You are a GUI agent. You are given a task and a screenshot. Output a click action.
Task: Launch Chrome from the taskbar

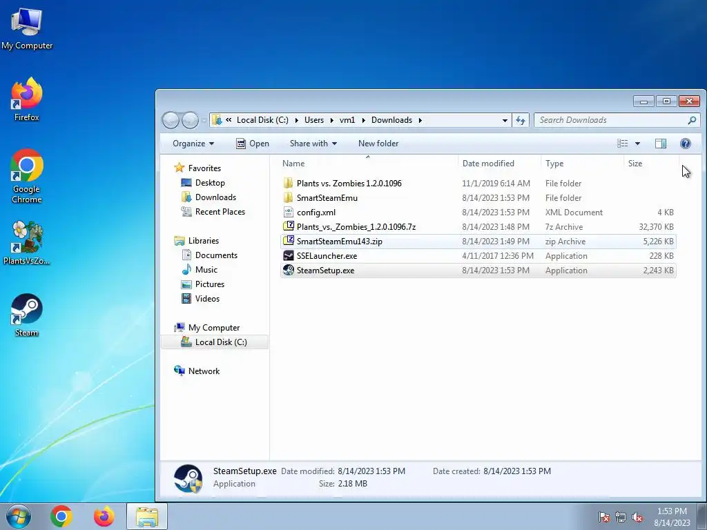61,516
